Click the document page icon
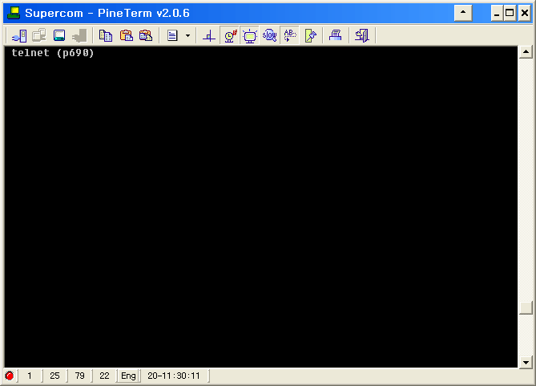 tap(172, 35)
